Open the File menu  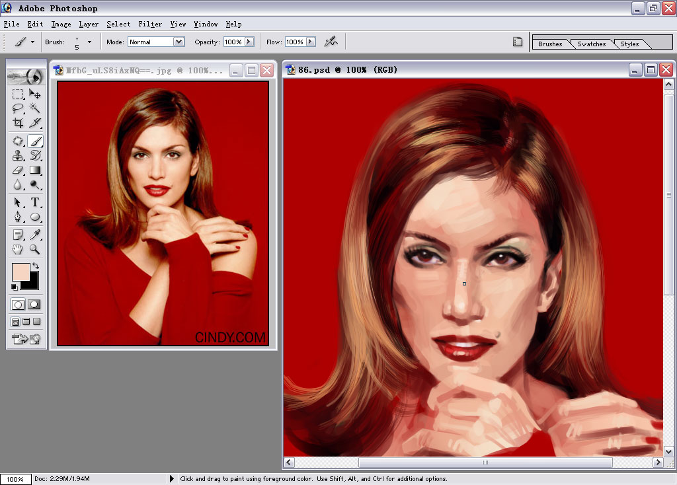point(12,24)
